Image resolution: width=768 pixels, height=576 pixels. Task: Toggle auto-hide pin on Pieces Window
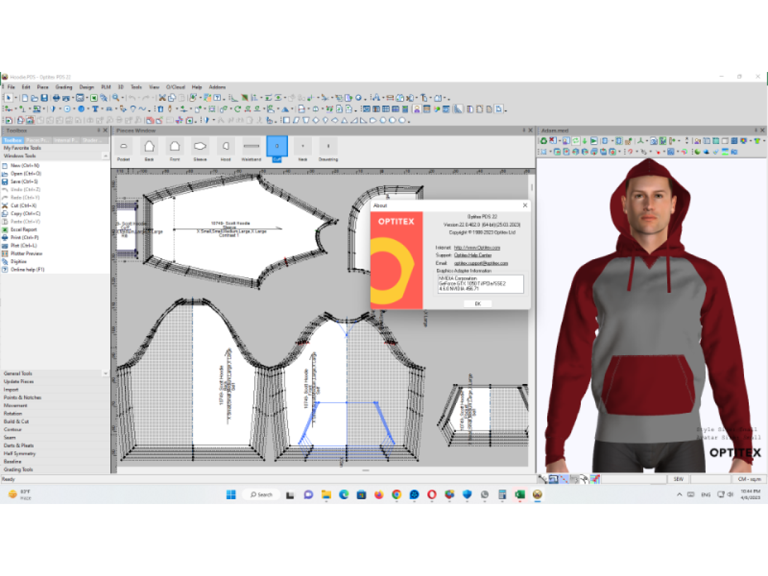tap(524, 130)
